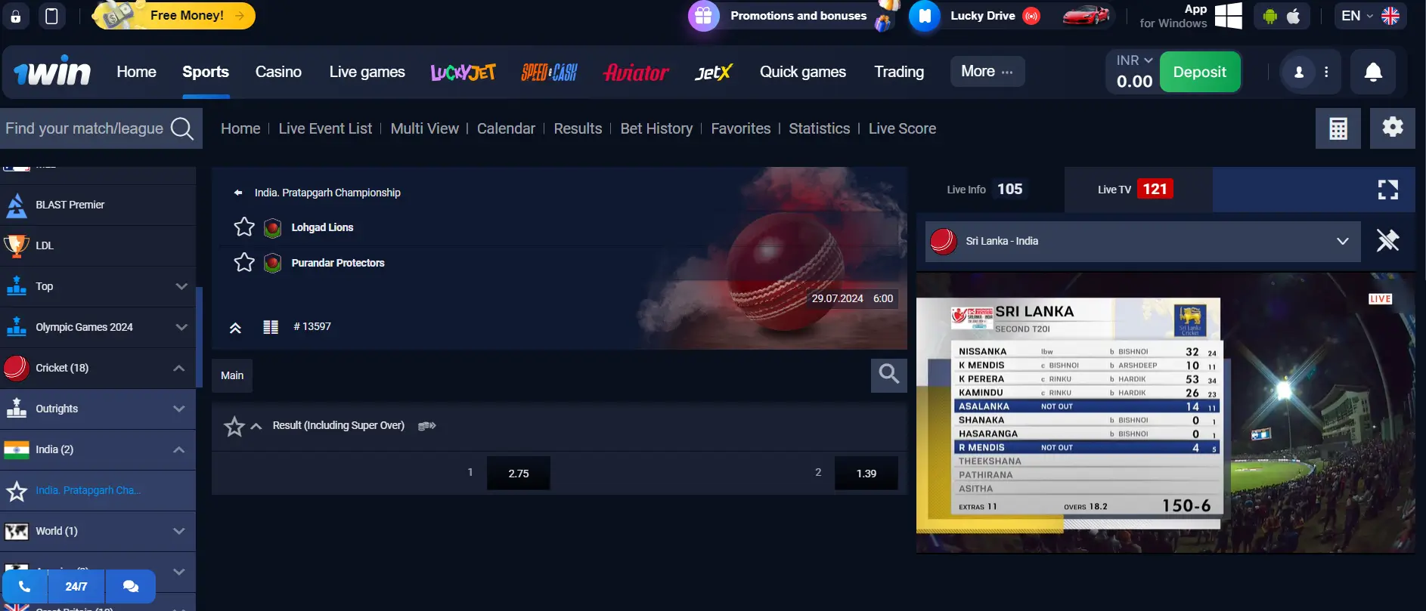Expand Live TV to fullscreen
Viewport: 1426px width, 611px height.
pyautogui.click(x=1387, y=189)
